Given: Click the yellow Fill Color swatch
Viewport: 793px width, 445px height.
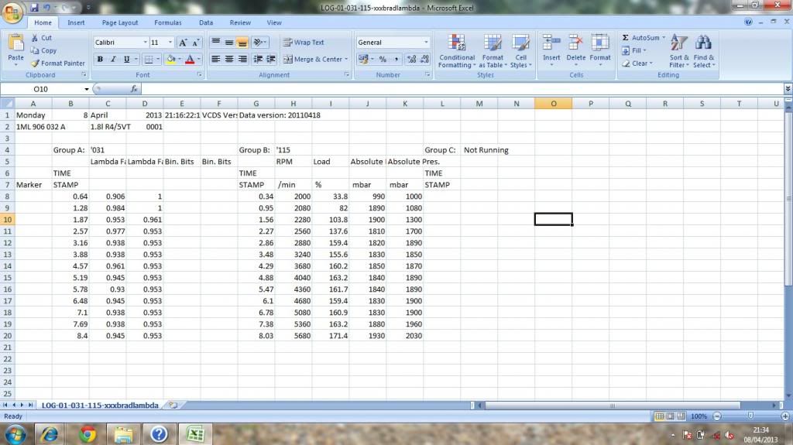Looking at the screenshot, I should tap(171, 60).
